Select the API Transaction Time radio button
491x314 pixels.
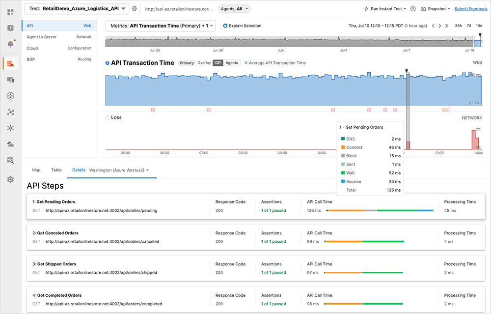pos(108,63)
